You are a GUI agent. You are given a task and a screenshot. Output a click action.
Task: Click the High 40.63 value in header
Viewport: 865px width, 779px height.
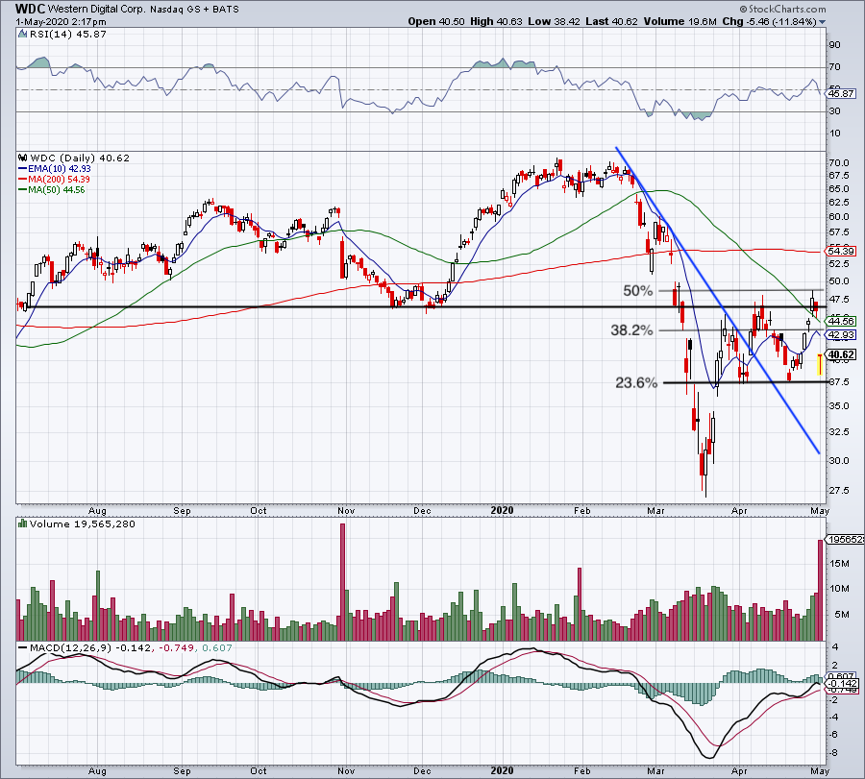tap(496, 21)
